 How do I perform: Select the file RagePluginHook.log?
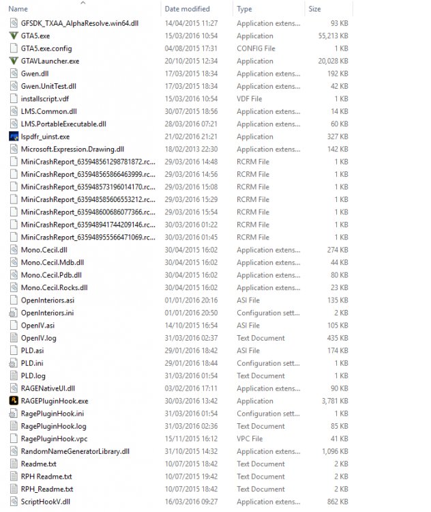(x=53, y=426)
